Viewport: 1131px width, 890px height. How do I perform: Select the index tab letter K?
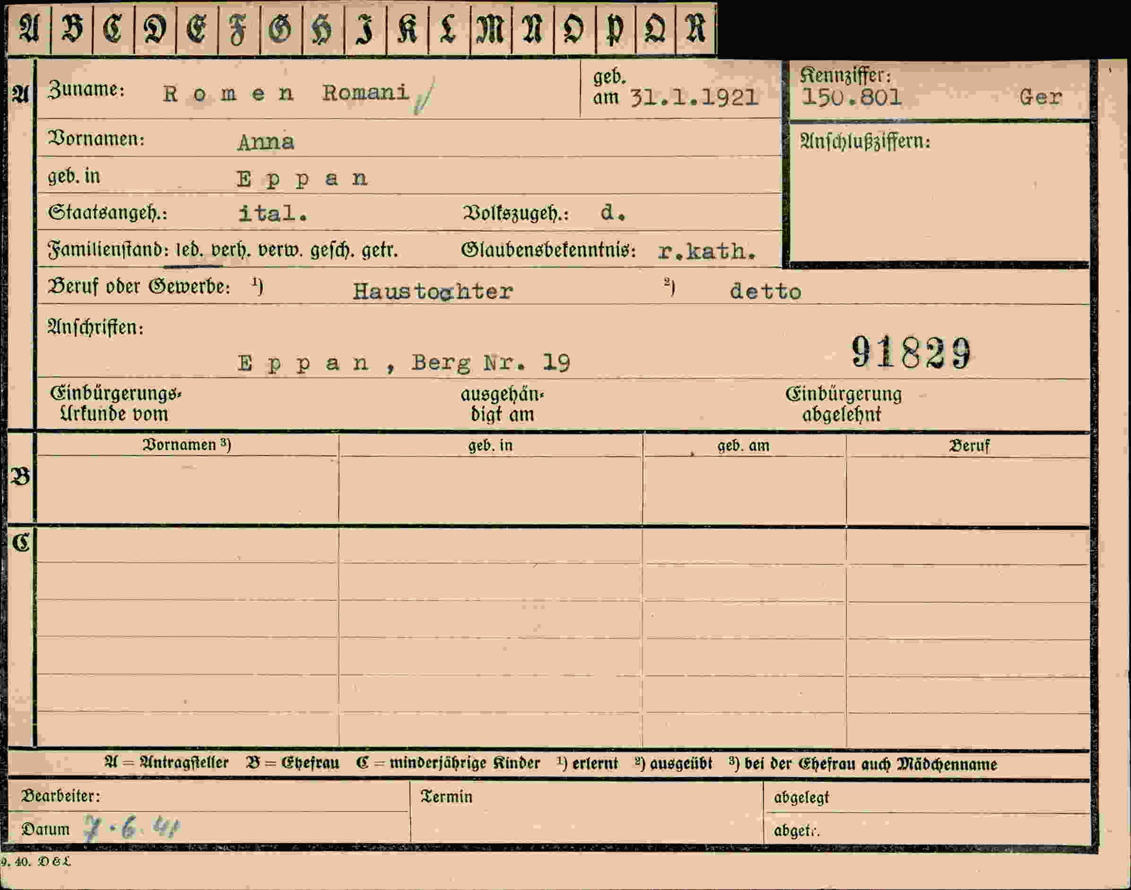coord(408,30)
